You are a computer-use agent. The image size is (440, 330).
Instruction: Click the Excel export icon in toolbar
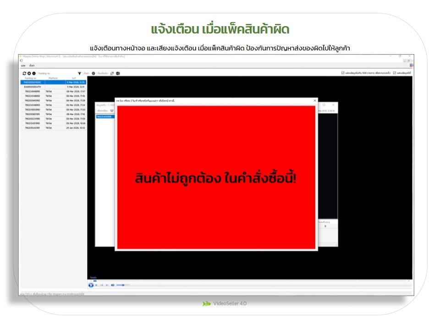click(118, 73)
